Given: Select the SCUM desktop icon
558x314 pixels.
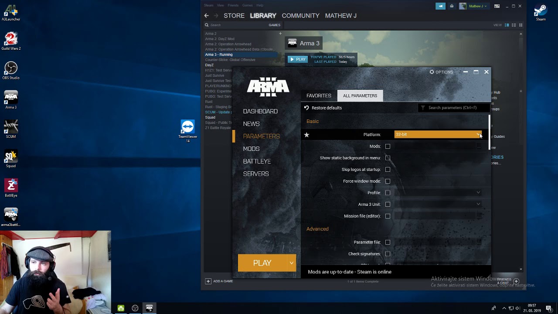Looking at the screenshot, I should (11, 129).
